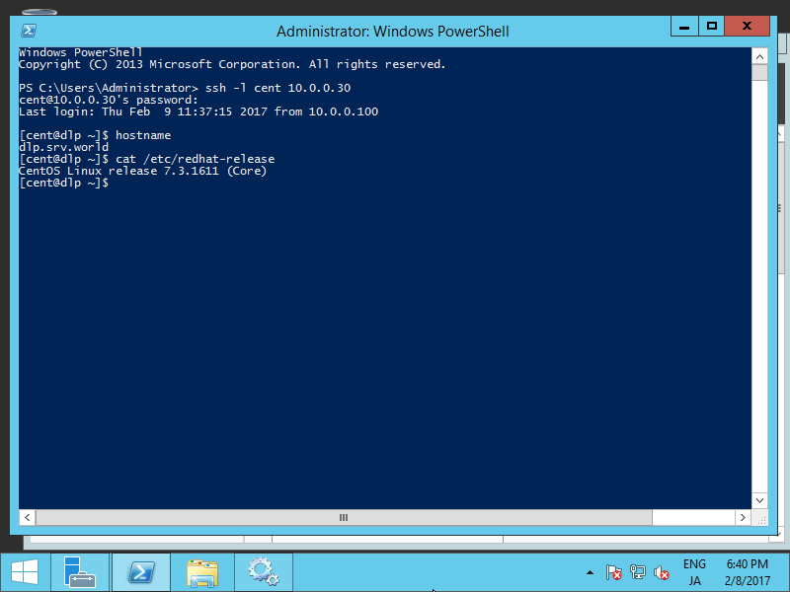The width and height of the screenshot is (790, 592).
Task: Unmute audio via the speaker icon
Action: pyautogui.click(x=661, y=571)
